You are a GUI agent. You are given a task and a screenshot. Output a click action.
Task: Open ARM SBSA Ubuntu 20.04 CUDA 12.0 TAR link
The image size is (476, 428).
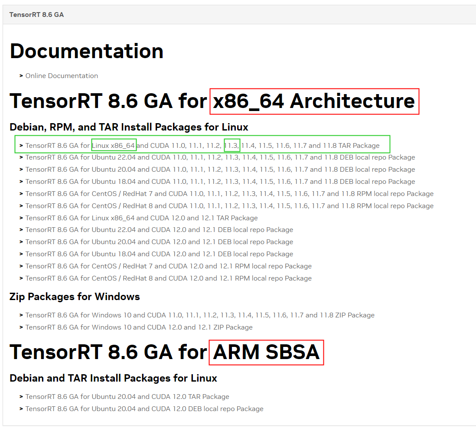tap(127, 397)
